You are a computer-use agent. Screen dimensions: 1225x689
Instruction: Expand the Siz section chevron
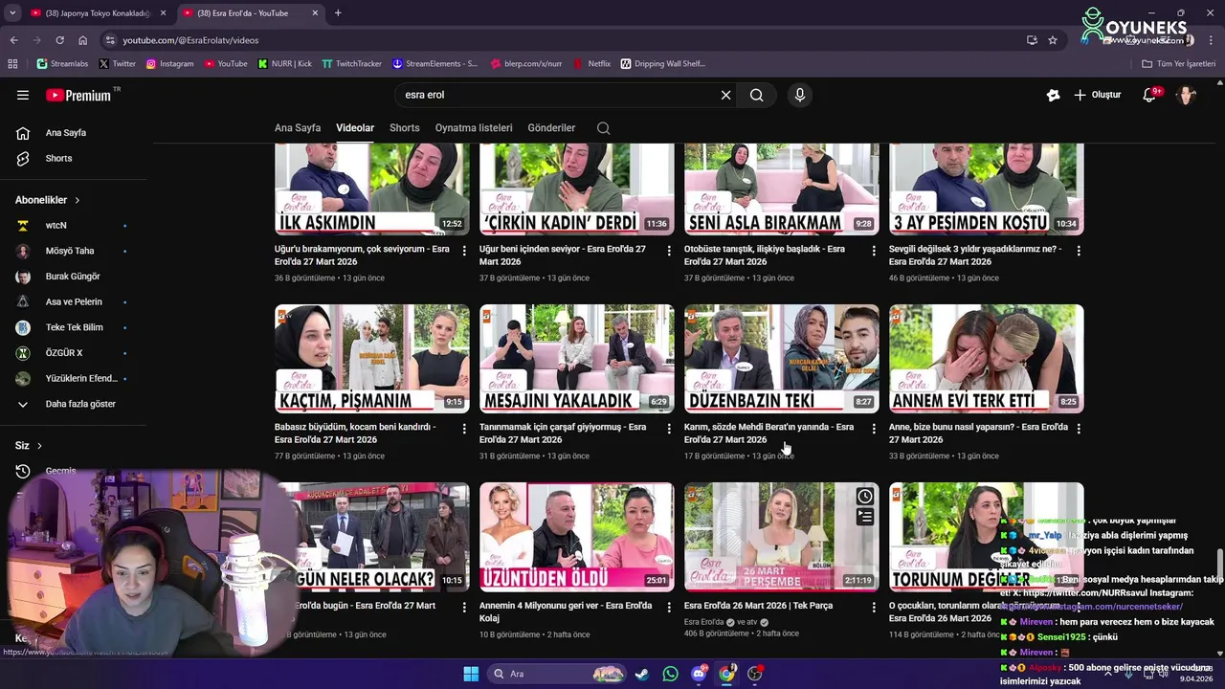point(39,446)
